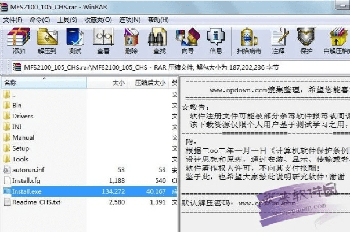
Task: Click the 1,391 packed size value
Action: [158, 202]
